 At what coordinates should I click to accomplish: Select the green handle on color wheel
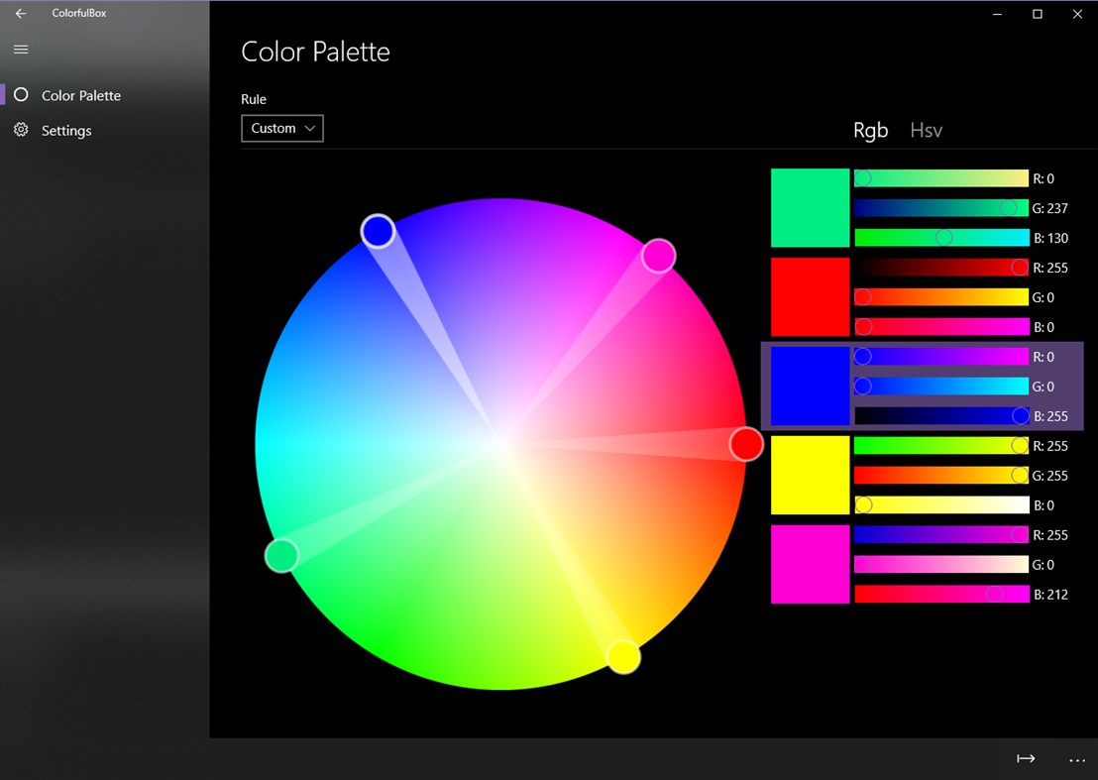pyautogui.click(x=281, y=555)
